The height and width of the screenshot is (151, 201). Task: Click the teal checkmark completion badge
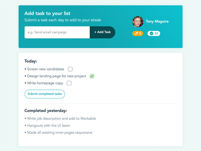tap(151, 33)
